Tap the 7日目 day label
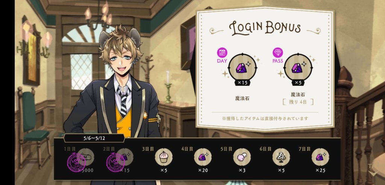This screenshot has width=385, height=185. coord(305,149)
